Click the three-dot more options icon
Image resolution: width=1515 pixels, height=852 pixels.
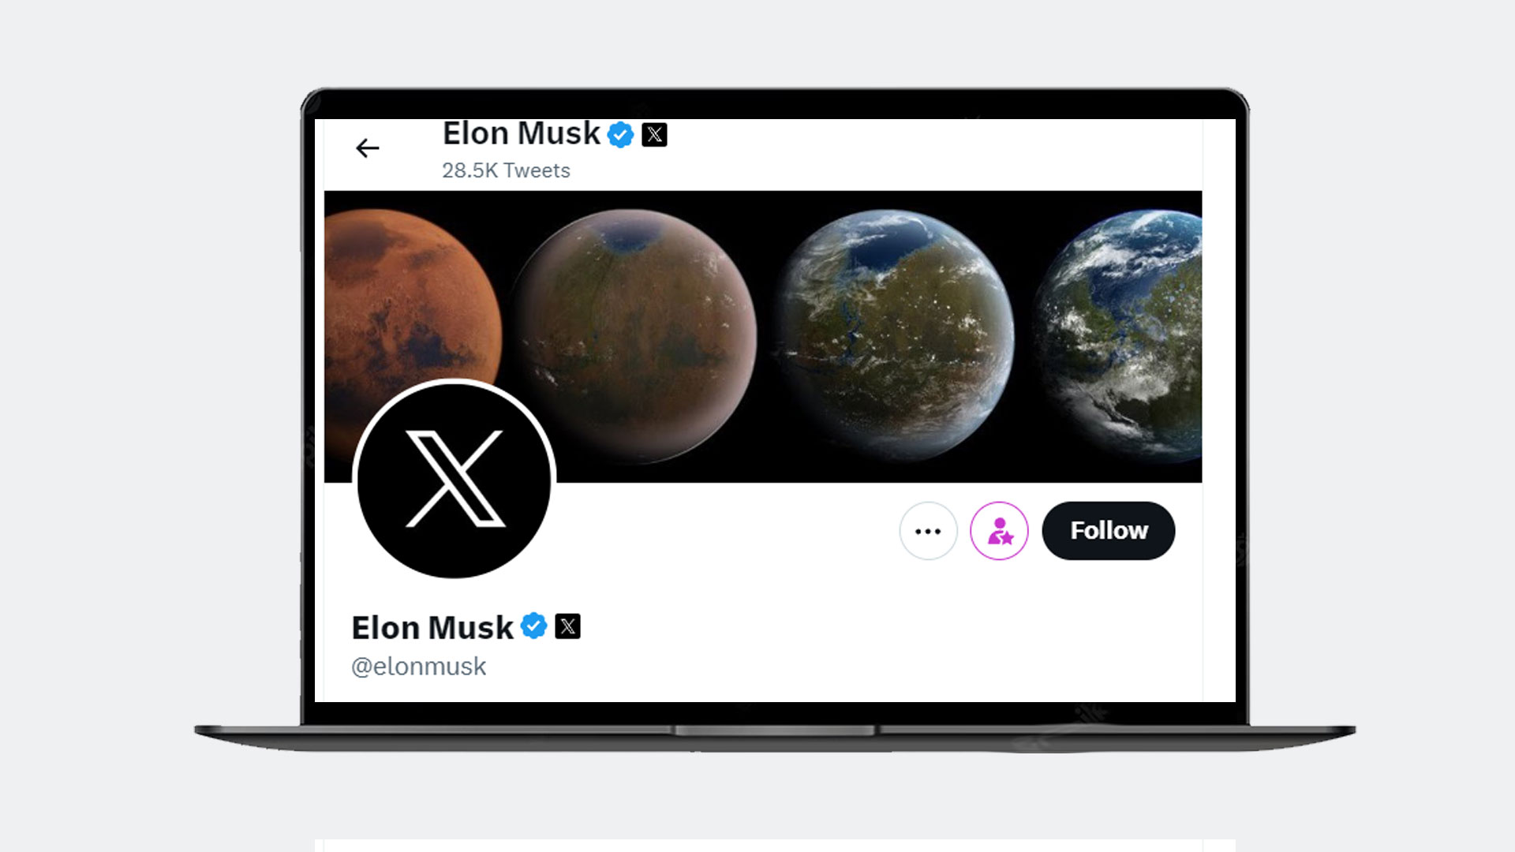coord(928,529)
